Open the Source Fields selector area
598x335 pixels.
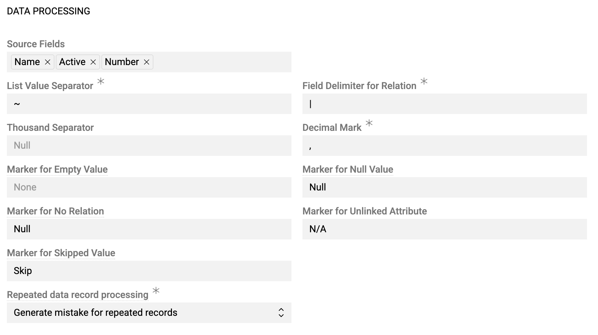(x=219, y=62)
